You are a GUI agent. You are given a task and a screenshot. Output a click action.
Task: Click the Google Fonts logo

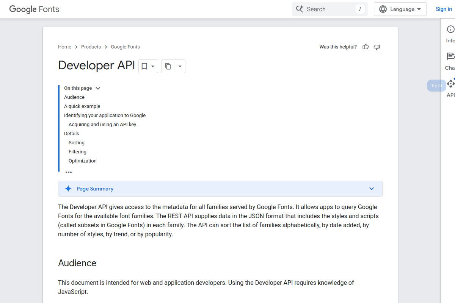[34, 9]
